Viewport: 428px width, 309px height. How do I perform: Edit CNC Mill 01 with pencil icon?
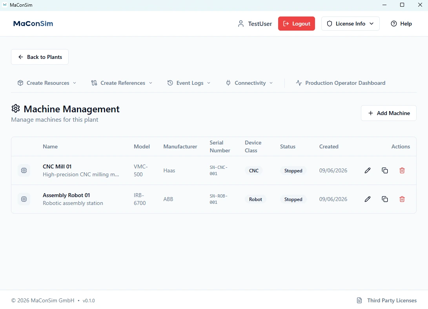(x=368, y=170)
